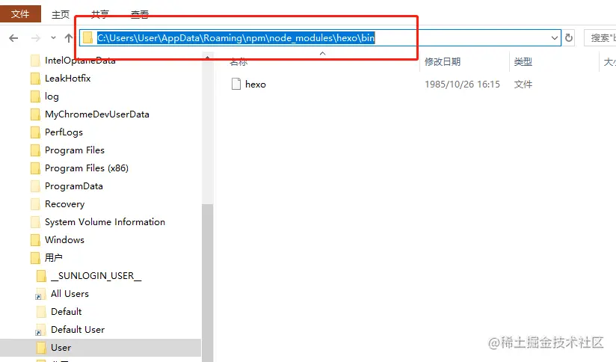Select _SUNLOGIN_USER_ folder in tree

96,276
